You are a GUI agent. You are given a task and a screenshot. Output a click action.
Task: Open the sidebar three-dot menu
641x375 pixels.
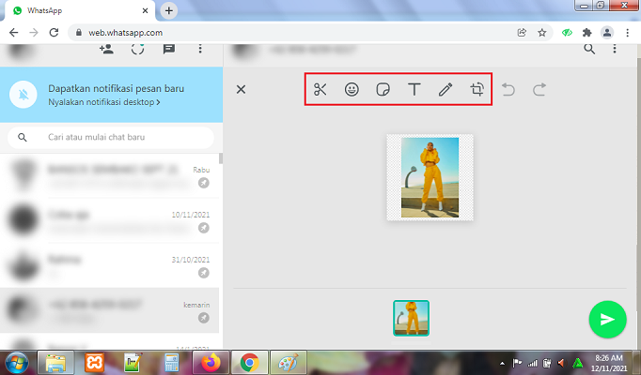(x=200, y=50)
